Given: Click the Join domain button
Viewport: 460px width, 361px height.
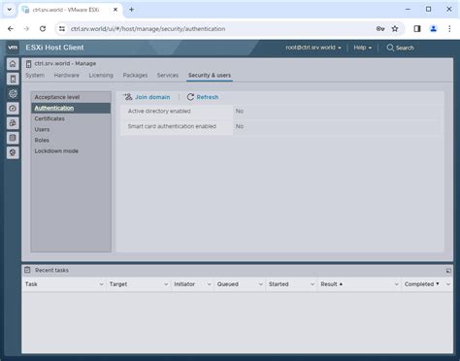Looking at the screenshot, I should point(147,97).
